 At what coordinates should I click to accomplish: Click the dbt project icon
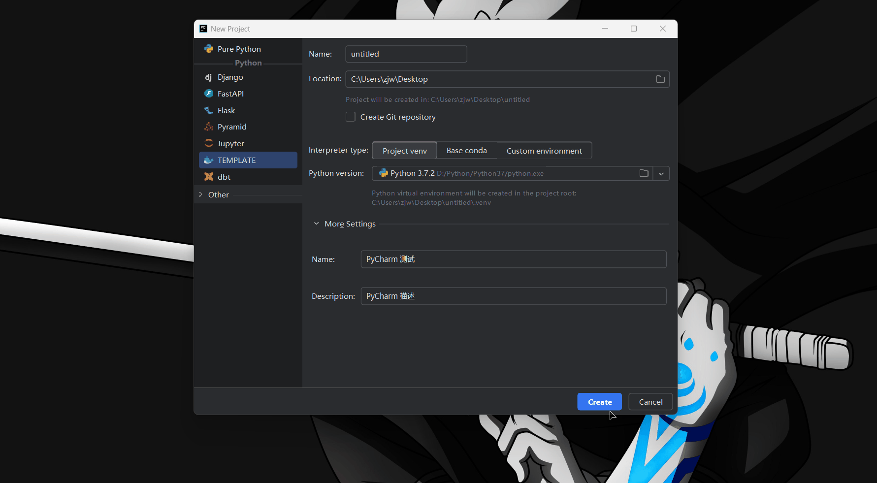pos(209,177)
